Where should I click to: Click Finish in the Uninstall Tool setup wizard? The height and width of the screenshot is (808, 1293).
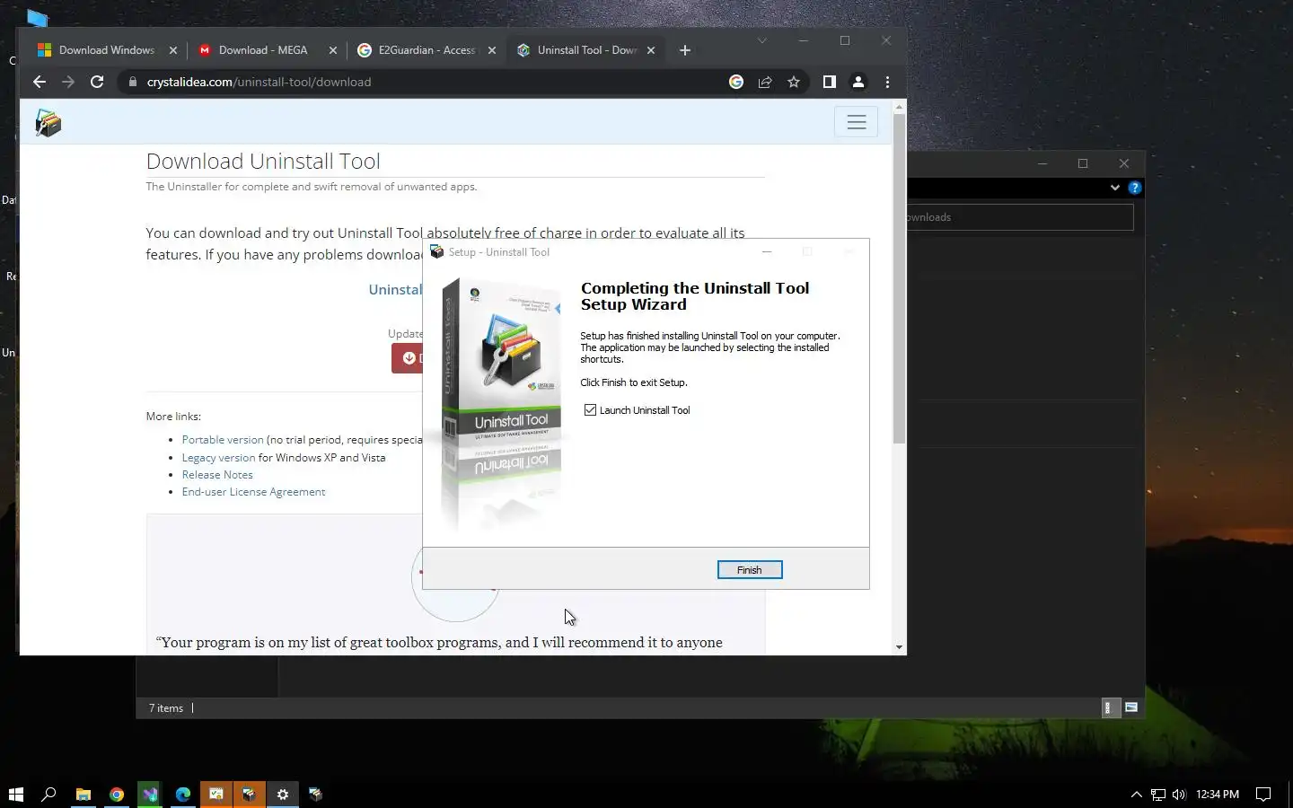click(750, 570)
